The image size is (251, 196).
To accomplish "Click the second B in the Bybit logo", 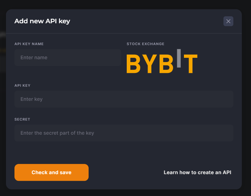I will [166, 64].
